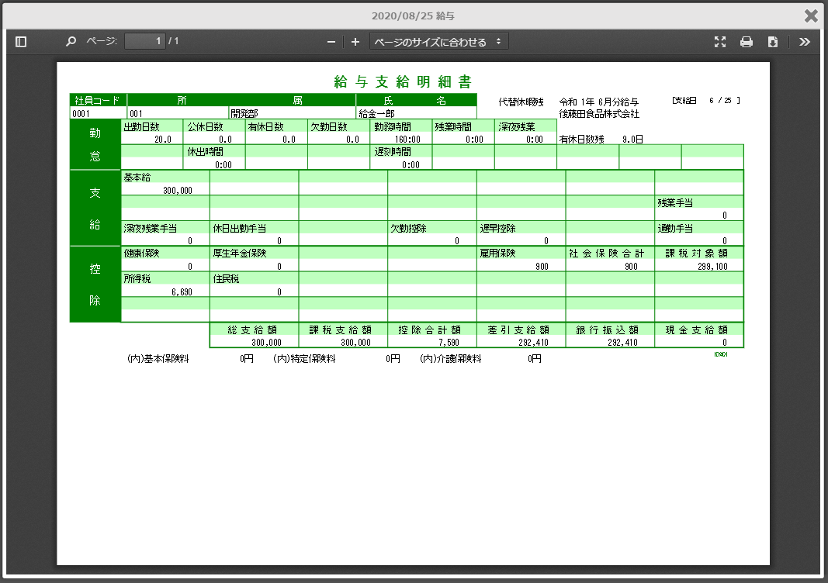Click the 基本給 amount 300,000
The image size is (828, 583).
[x=178, y=190]
